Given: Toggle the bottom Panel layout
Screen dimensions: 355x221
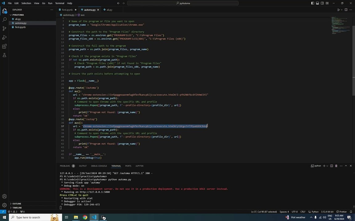Looking at the screenshot, I should (x=317, y=3).
